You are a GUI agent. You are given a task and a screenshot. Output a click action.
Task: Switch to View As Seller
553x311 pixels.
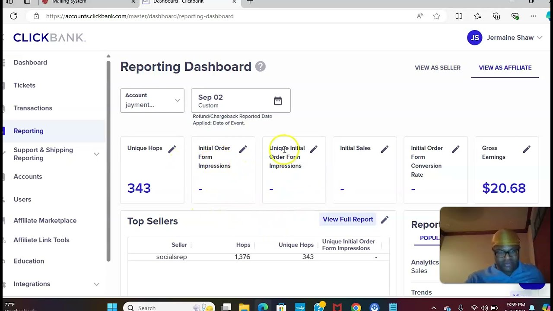pos(438,68)
